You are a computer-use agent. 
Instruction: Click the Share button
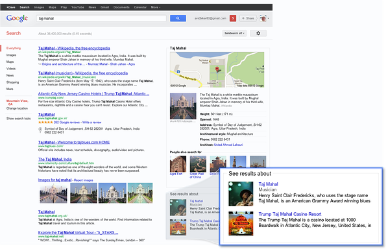248,18
